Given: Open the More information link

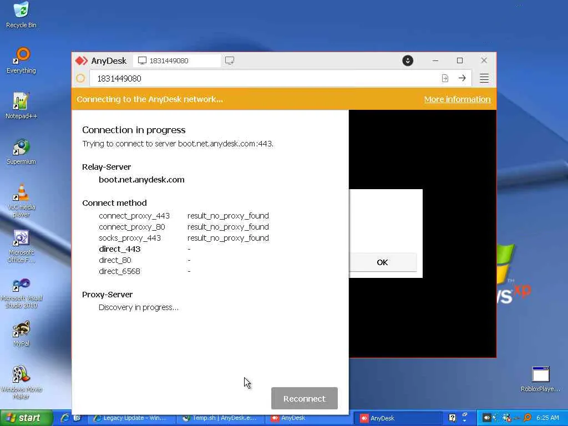Looking at the screenshot, I should click(x=457, y=99).
